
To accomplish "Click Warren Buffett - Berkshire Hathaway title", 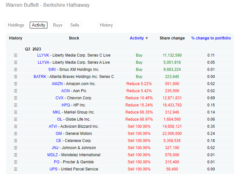I will (x=48, y=5).
